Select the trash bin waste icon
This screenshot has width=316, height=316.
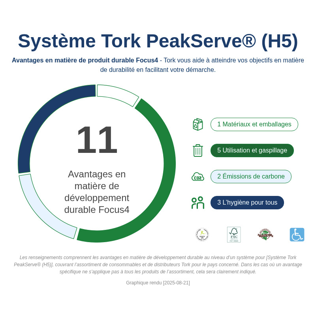tap(198, 150)
